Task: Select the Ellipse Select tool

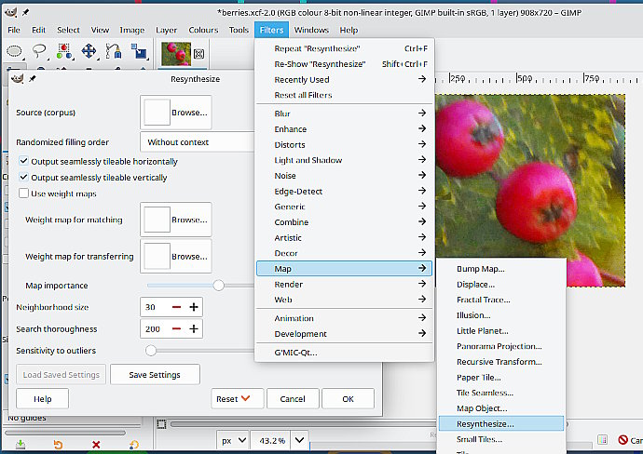Action: (x=15, y=51)
